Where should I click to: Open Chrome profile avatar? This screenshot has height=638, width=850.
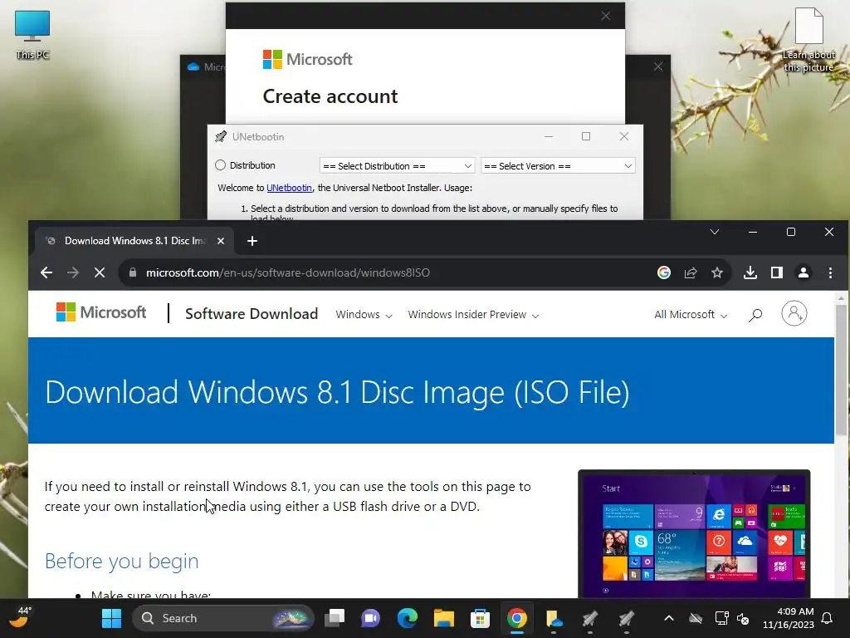tap(804, 272)
